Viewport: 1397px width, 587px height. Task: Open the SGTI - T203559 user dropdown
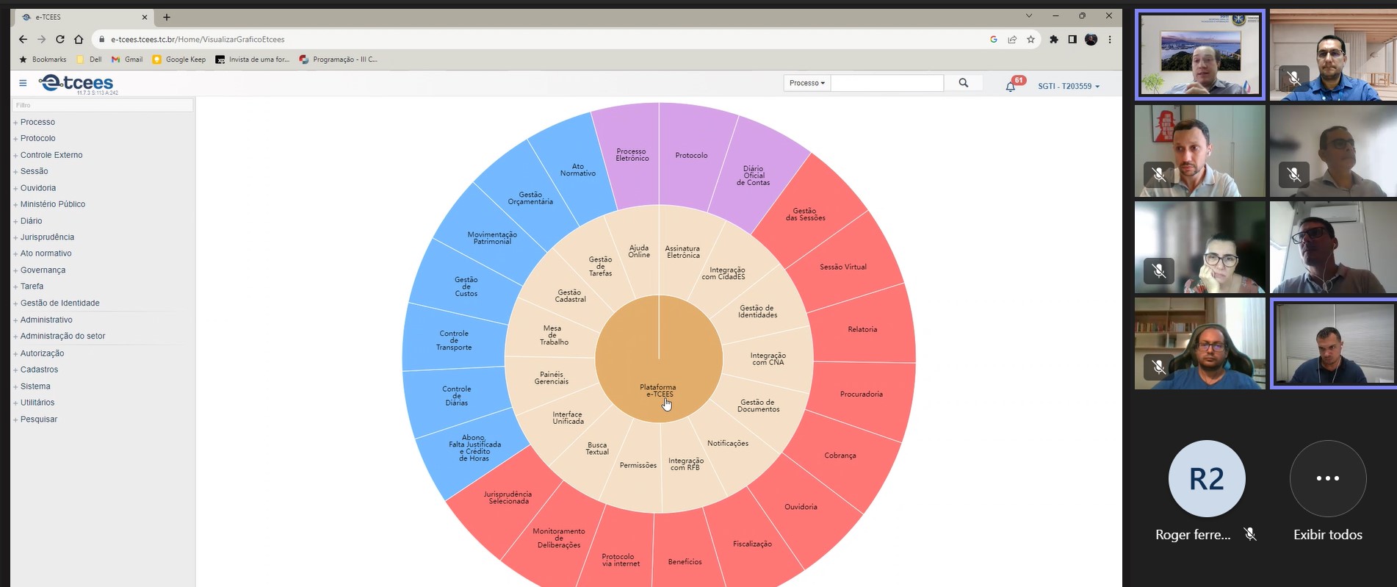pos(1069,87)
